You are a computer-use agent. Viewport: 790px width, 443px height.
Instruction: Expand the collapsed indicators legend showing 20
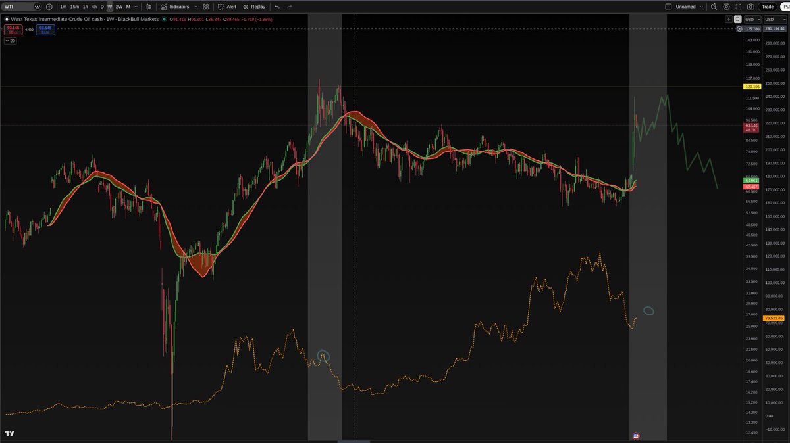[x=10, y=41]
